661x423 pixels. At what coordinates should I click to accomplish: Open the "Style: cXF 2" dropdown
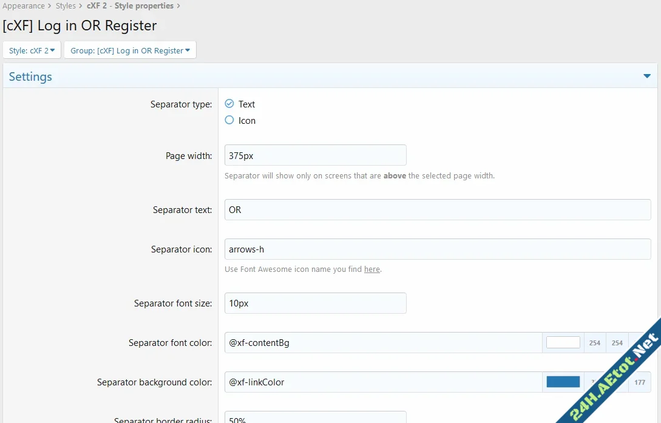(32, 50)
